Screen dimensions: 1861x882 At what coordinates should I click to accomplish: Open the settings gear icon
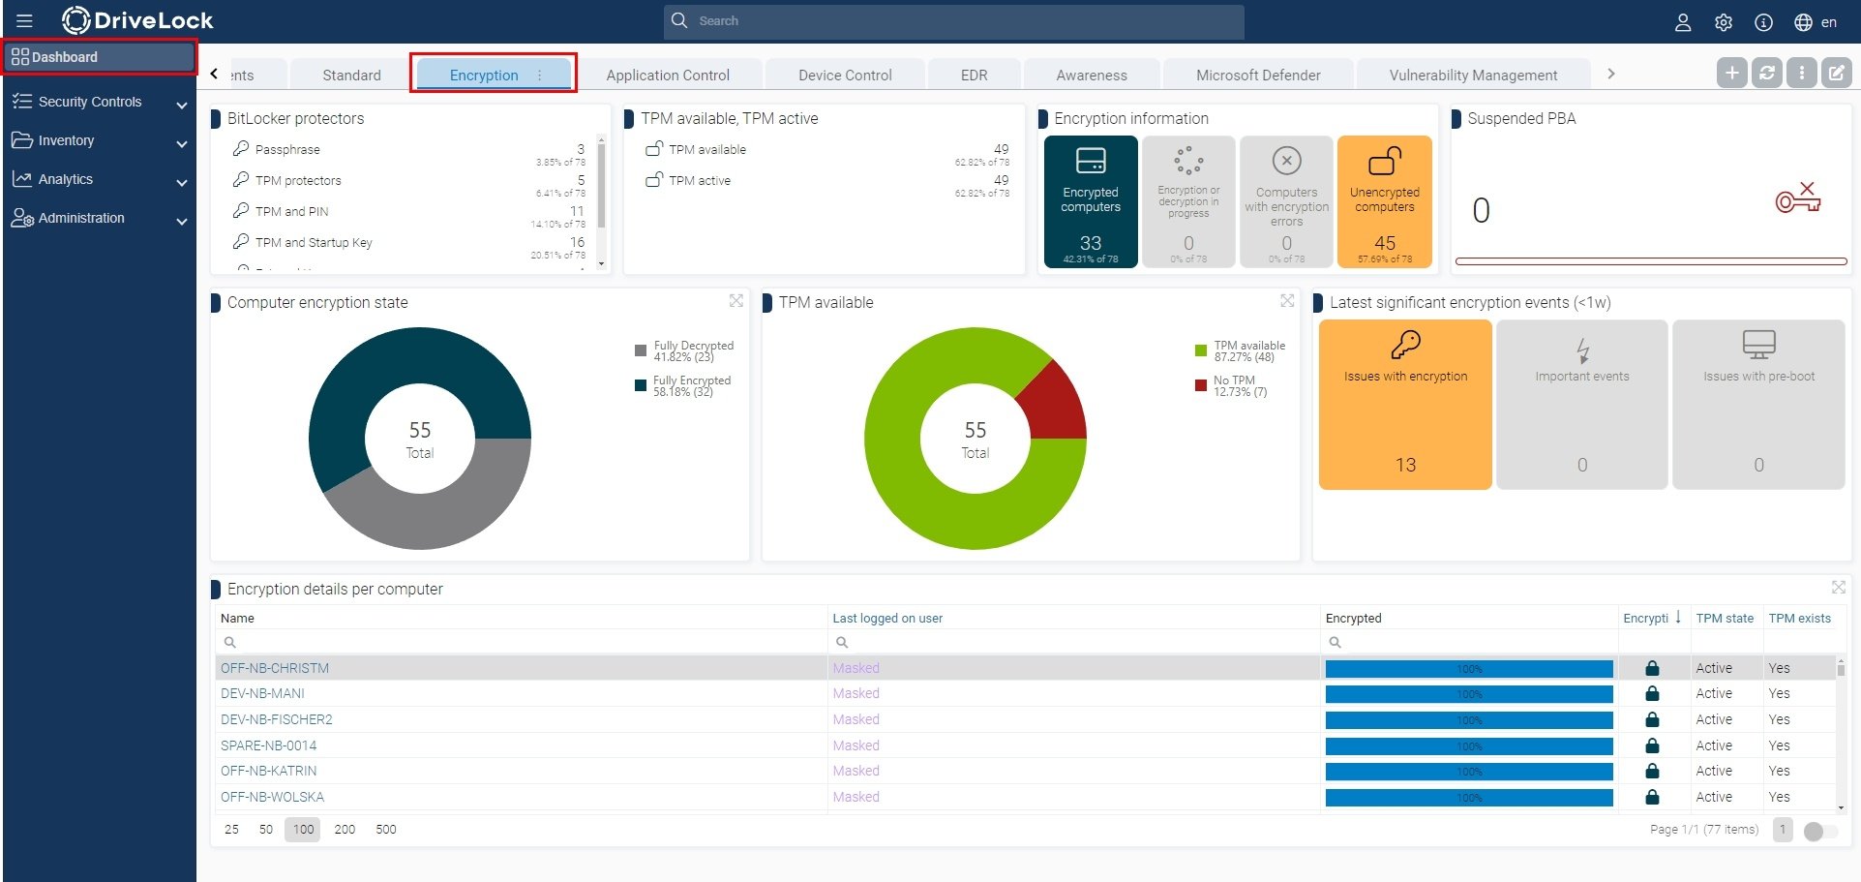(1723, 21)
